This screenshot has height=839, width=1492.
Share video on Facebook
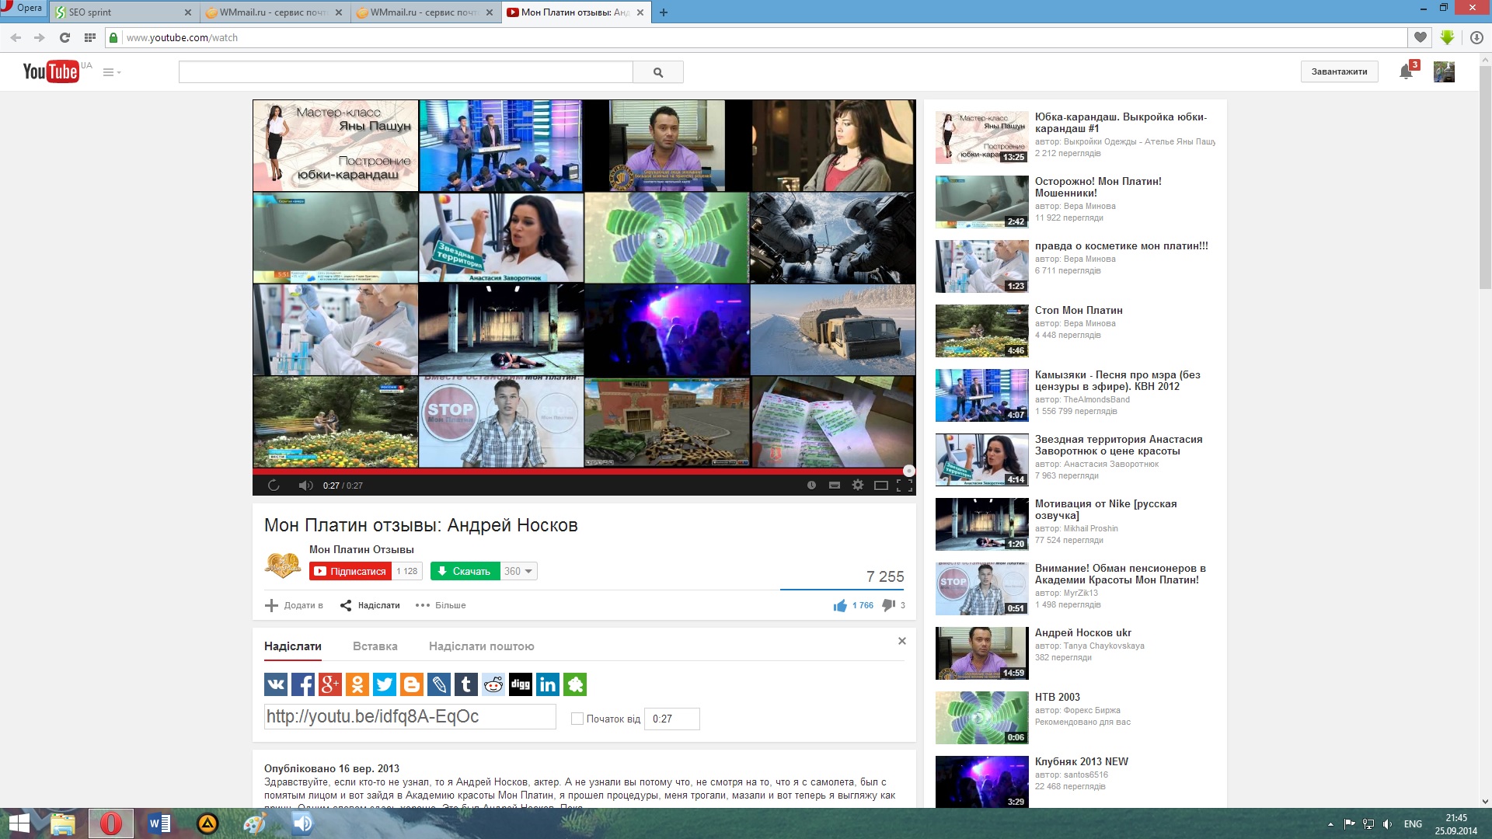[303, 684]
